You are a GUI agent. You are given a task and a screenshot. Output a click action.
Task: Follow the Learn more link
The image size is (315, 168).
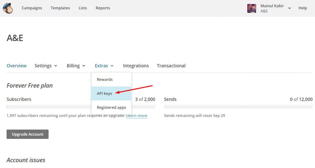pyautogui.click(x=136, y=115)
